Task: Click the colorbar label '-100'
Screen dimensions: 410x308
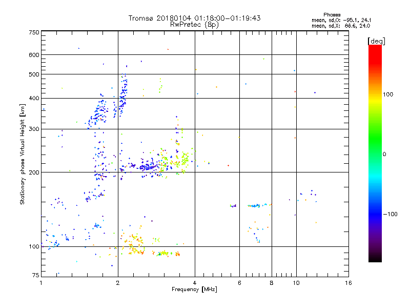Action: (x=390, y=214)
